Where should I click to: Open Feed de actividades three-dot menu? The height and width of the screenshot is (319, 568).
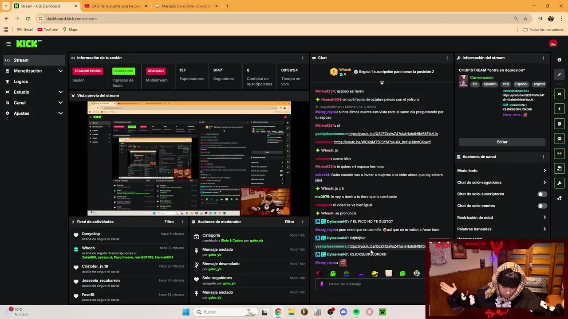coord(182,222)
